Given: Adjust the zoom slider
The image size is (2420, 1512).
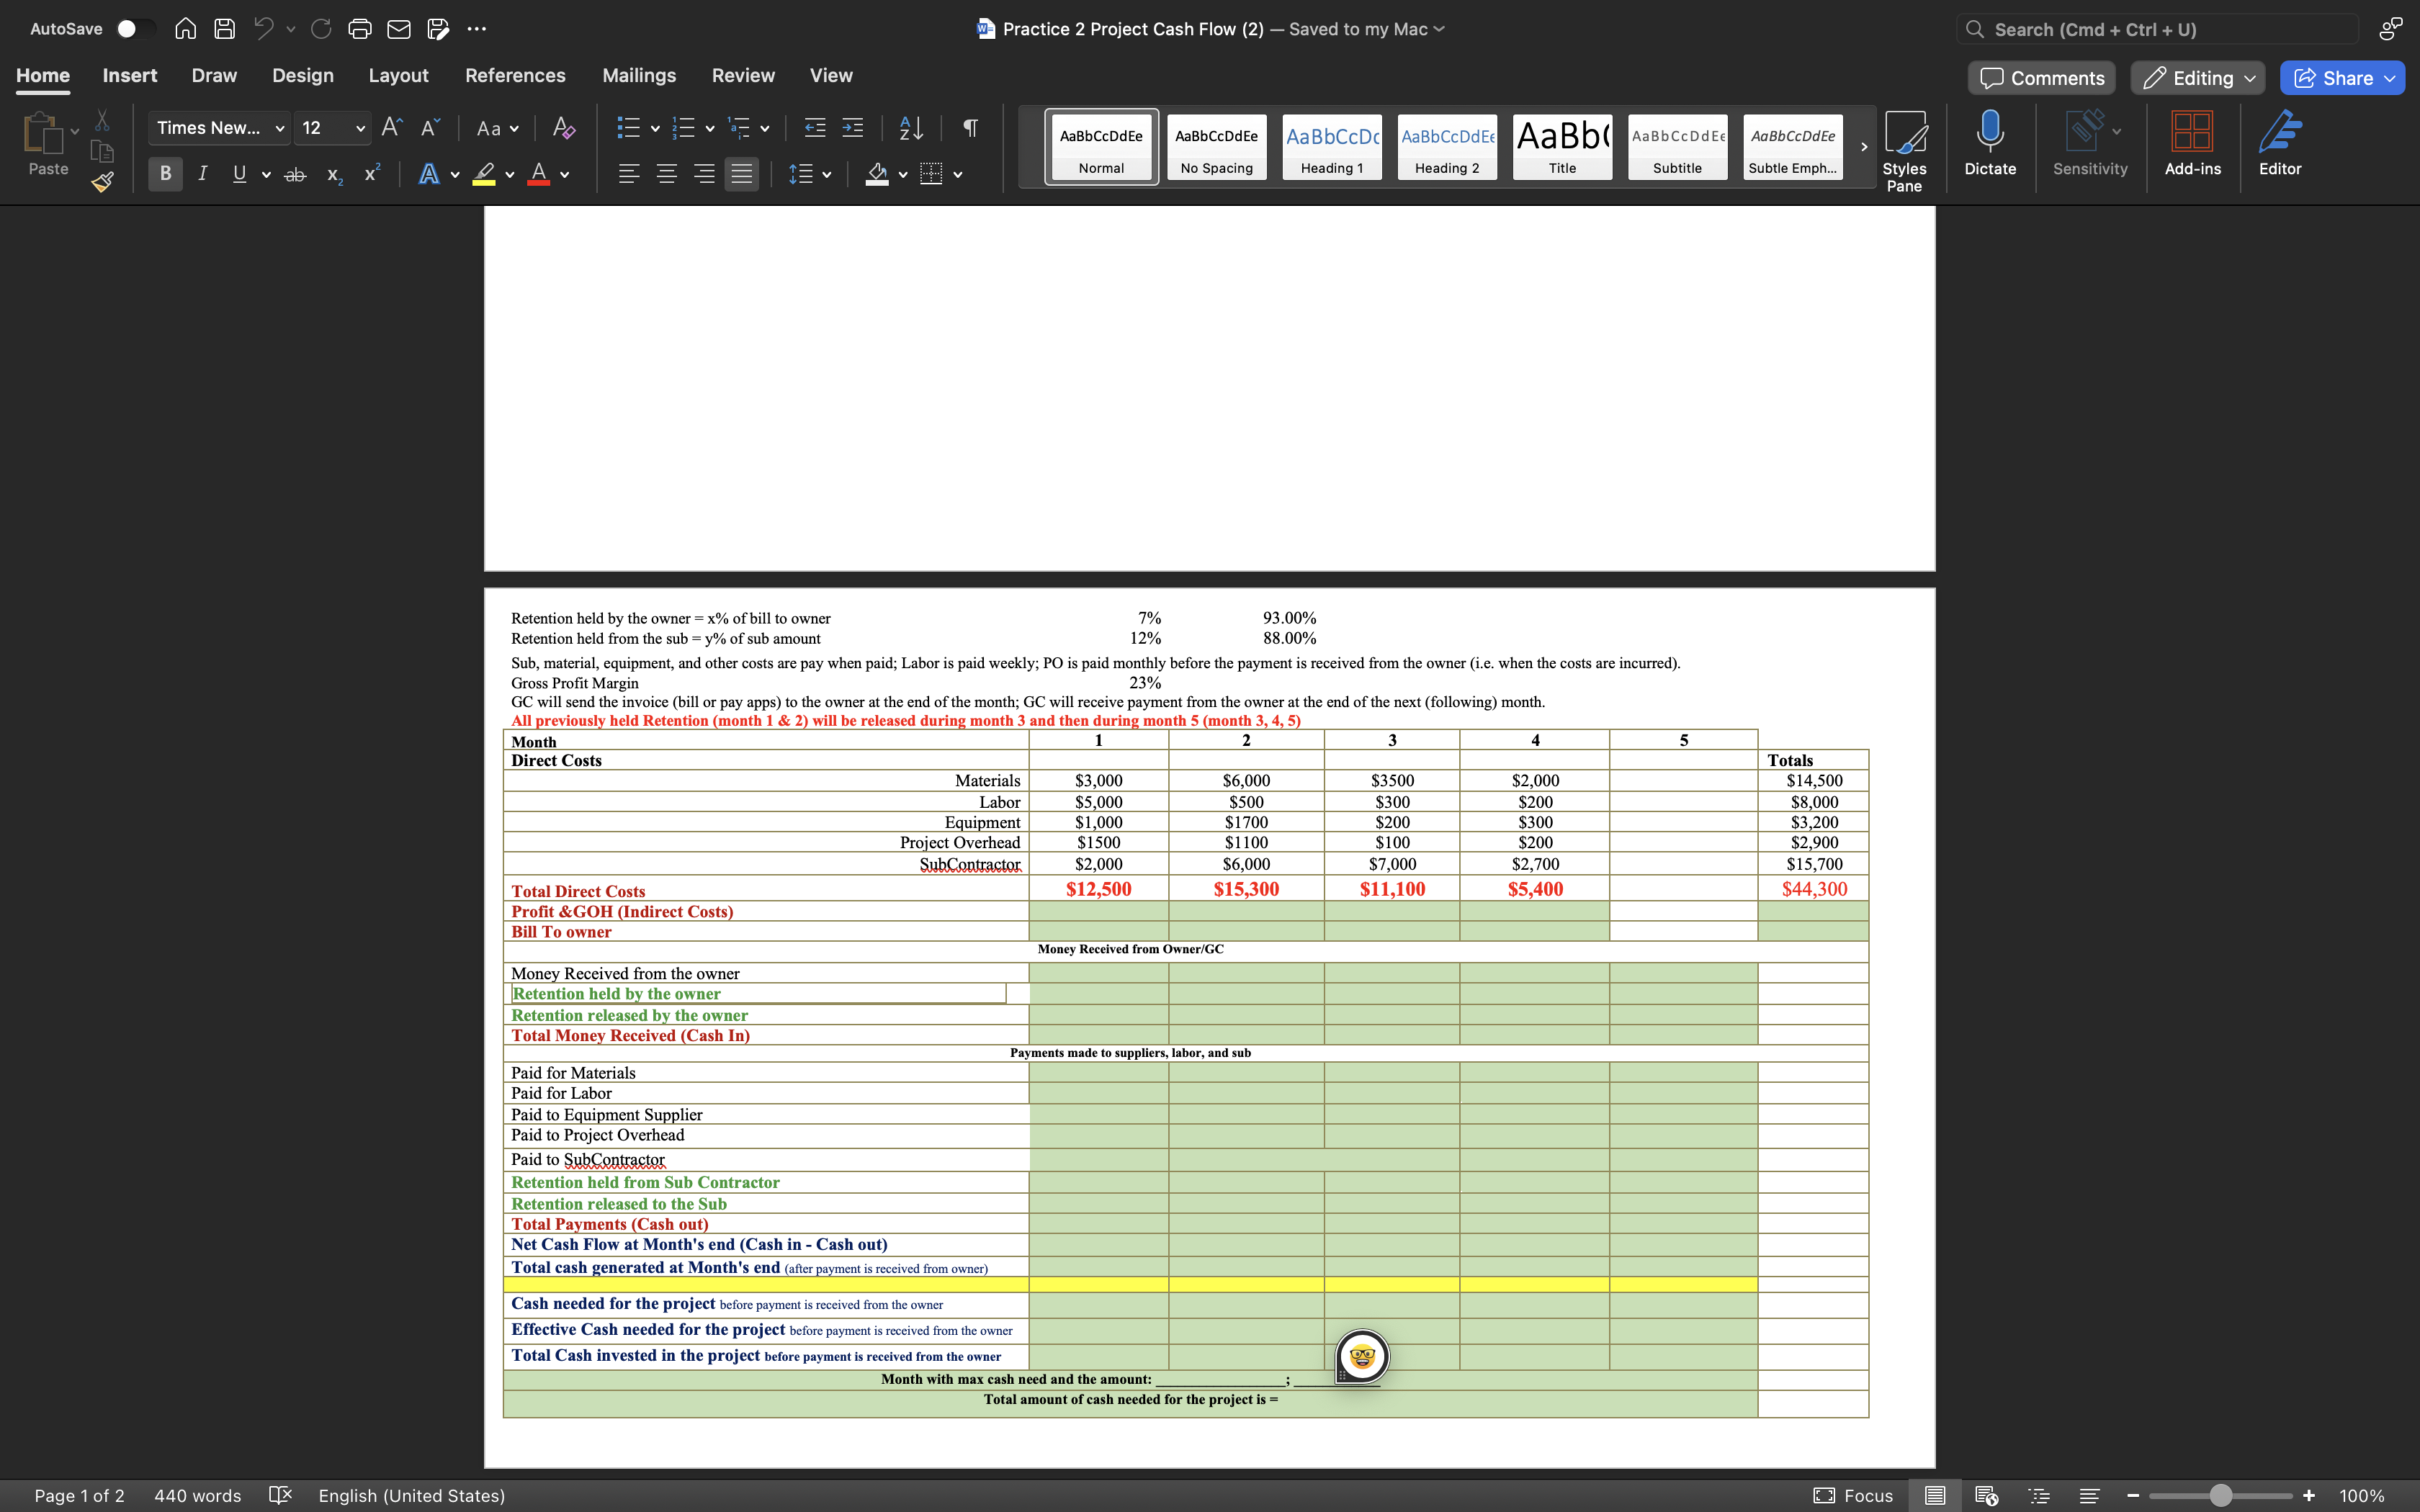Looking at the screenshot, I should click(2222, 1495).
